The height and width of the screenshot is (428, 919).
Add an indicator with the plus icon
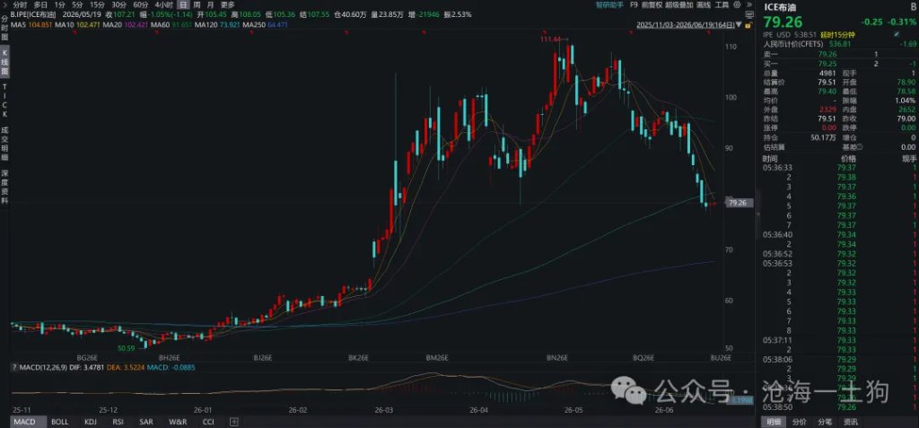point(234,422)
